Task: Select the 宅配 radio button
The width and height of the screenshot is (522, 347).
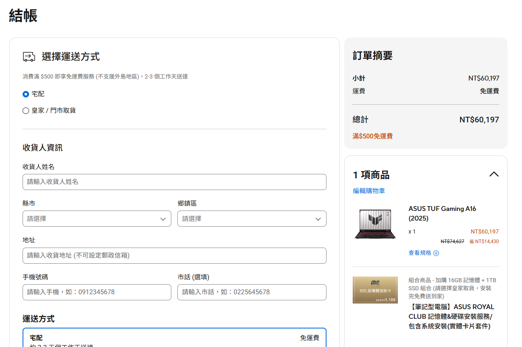Action: coord(26,94)
